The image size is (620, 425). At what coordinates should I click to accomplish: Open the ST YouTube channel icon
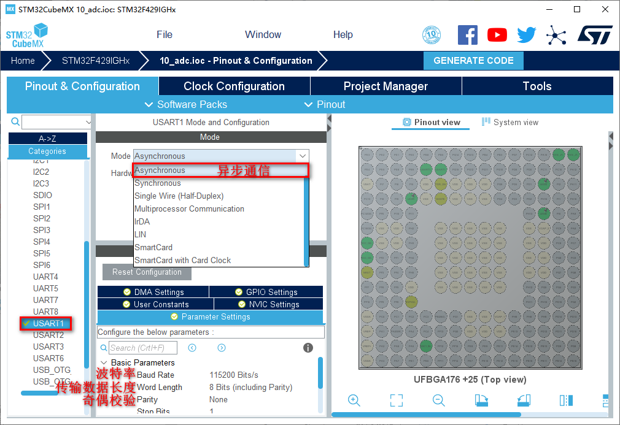(497, 35)
